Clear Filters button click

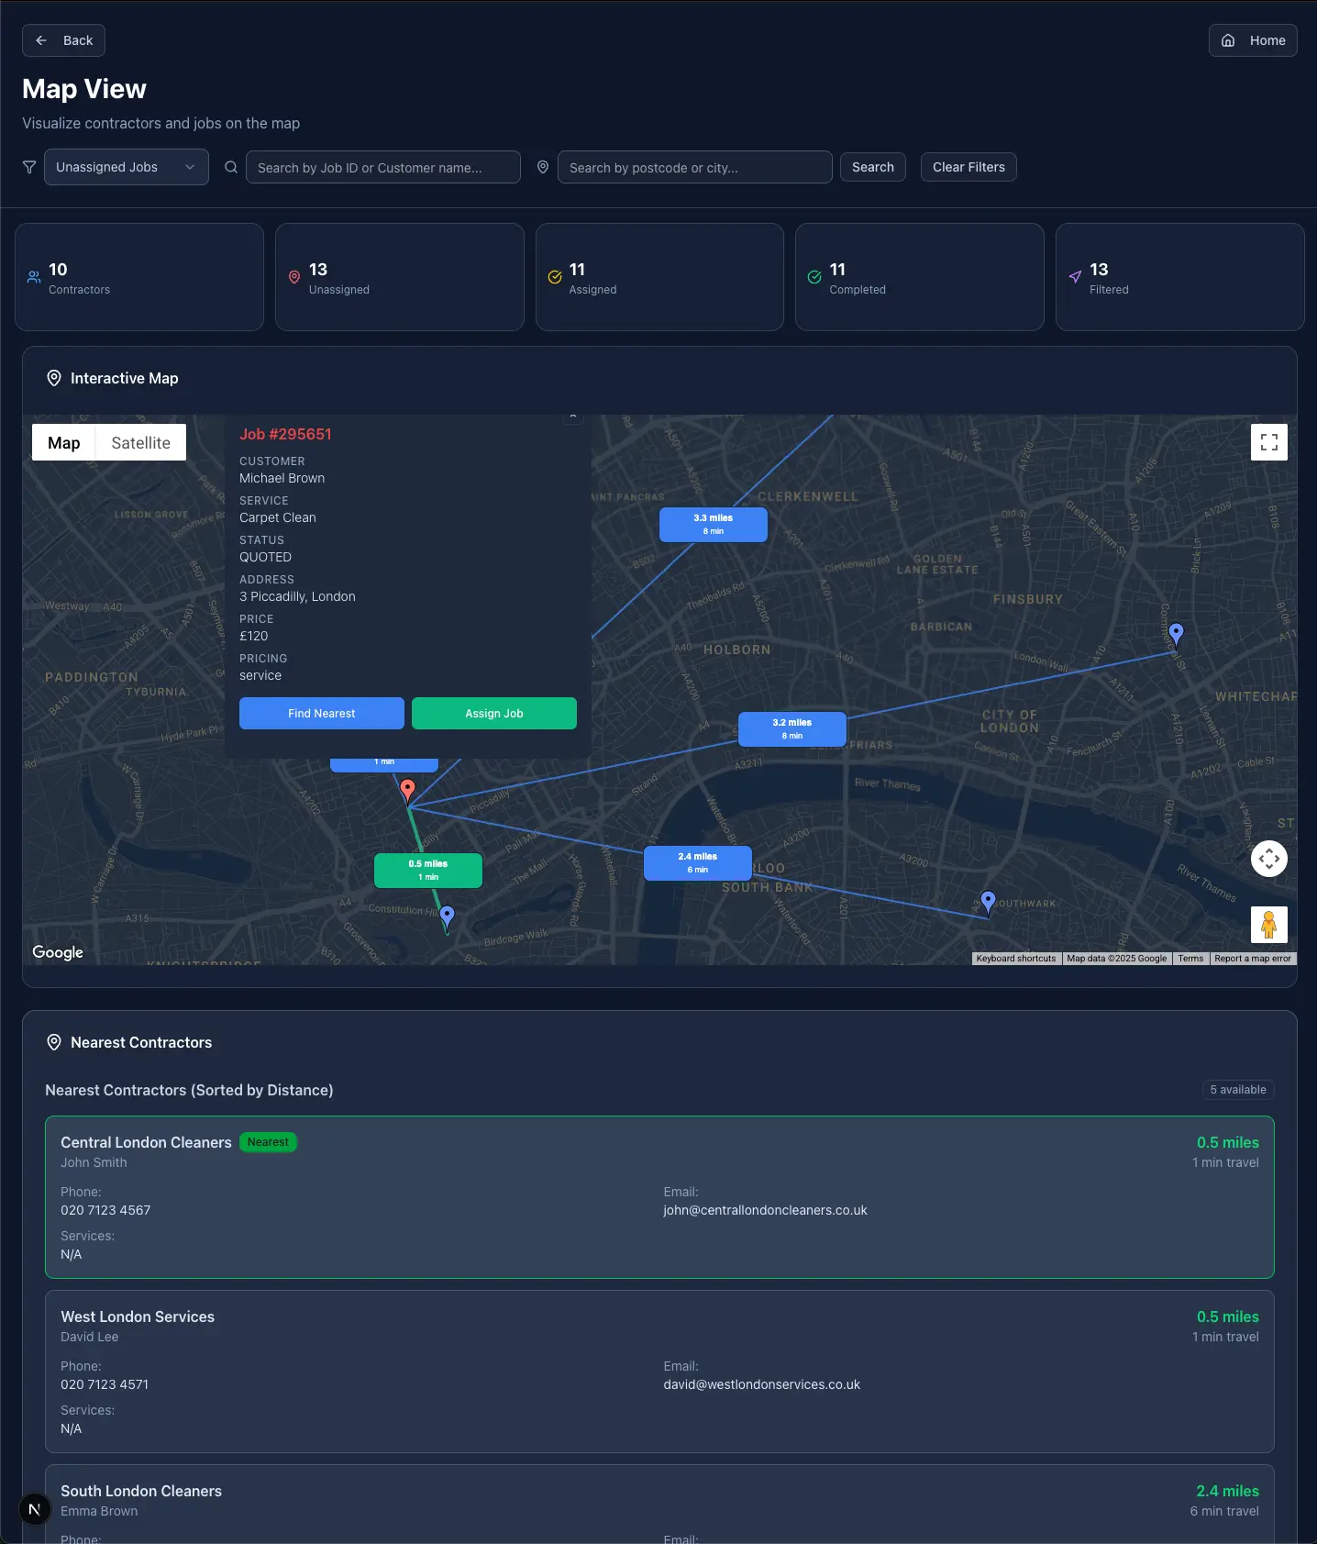pyautogui.click(x=968, y=167)
